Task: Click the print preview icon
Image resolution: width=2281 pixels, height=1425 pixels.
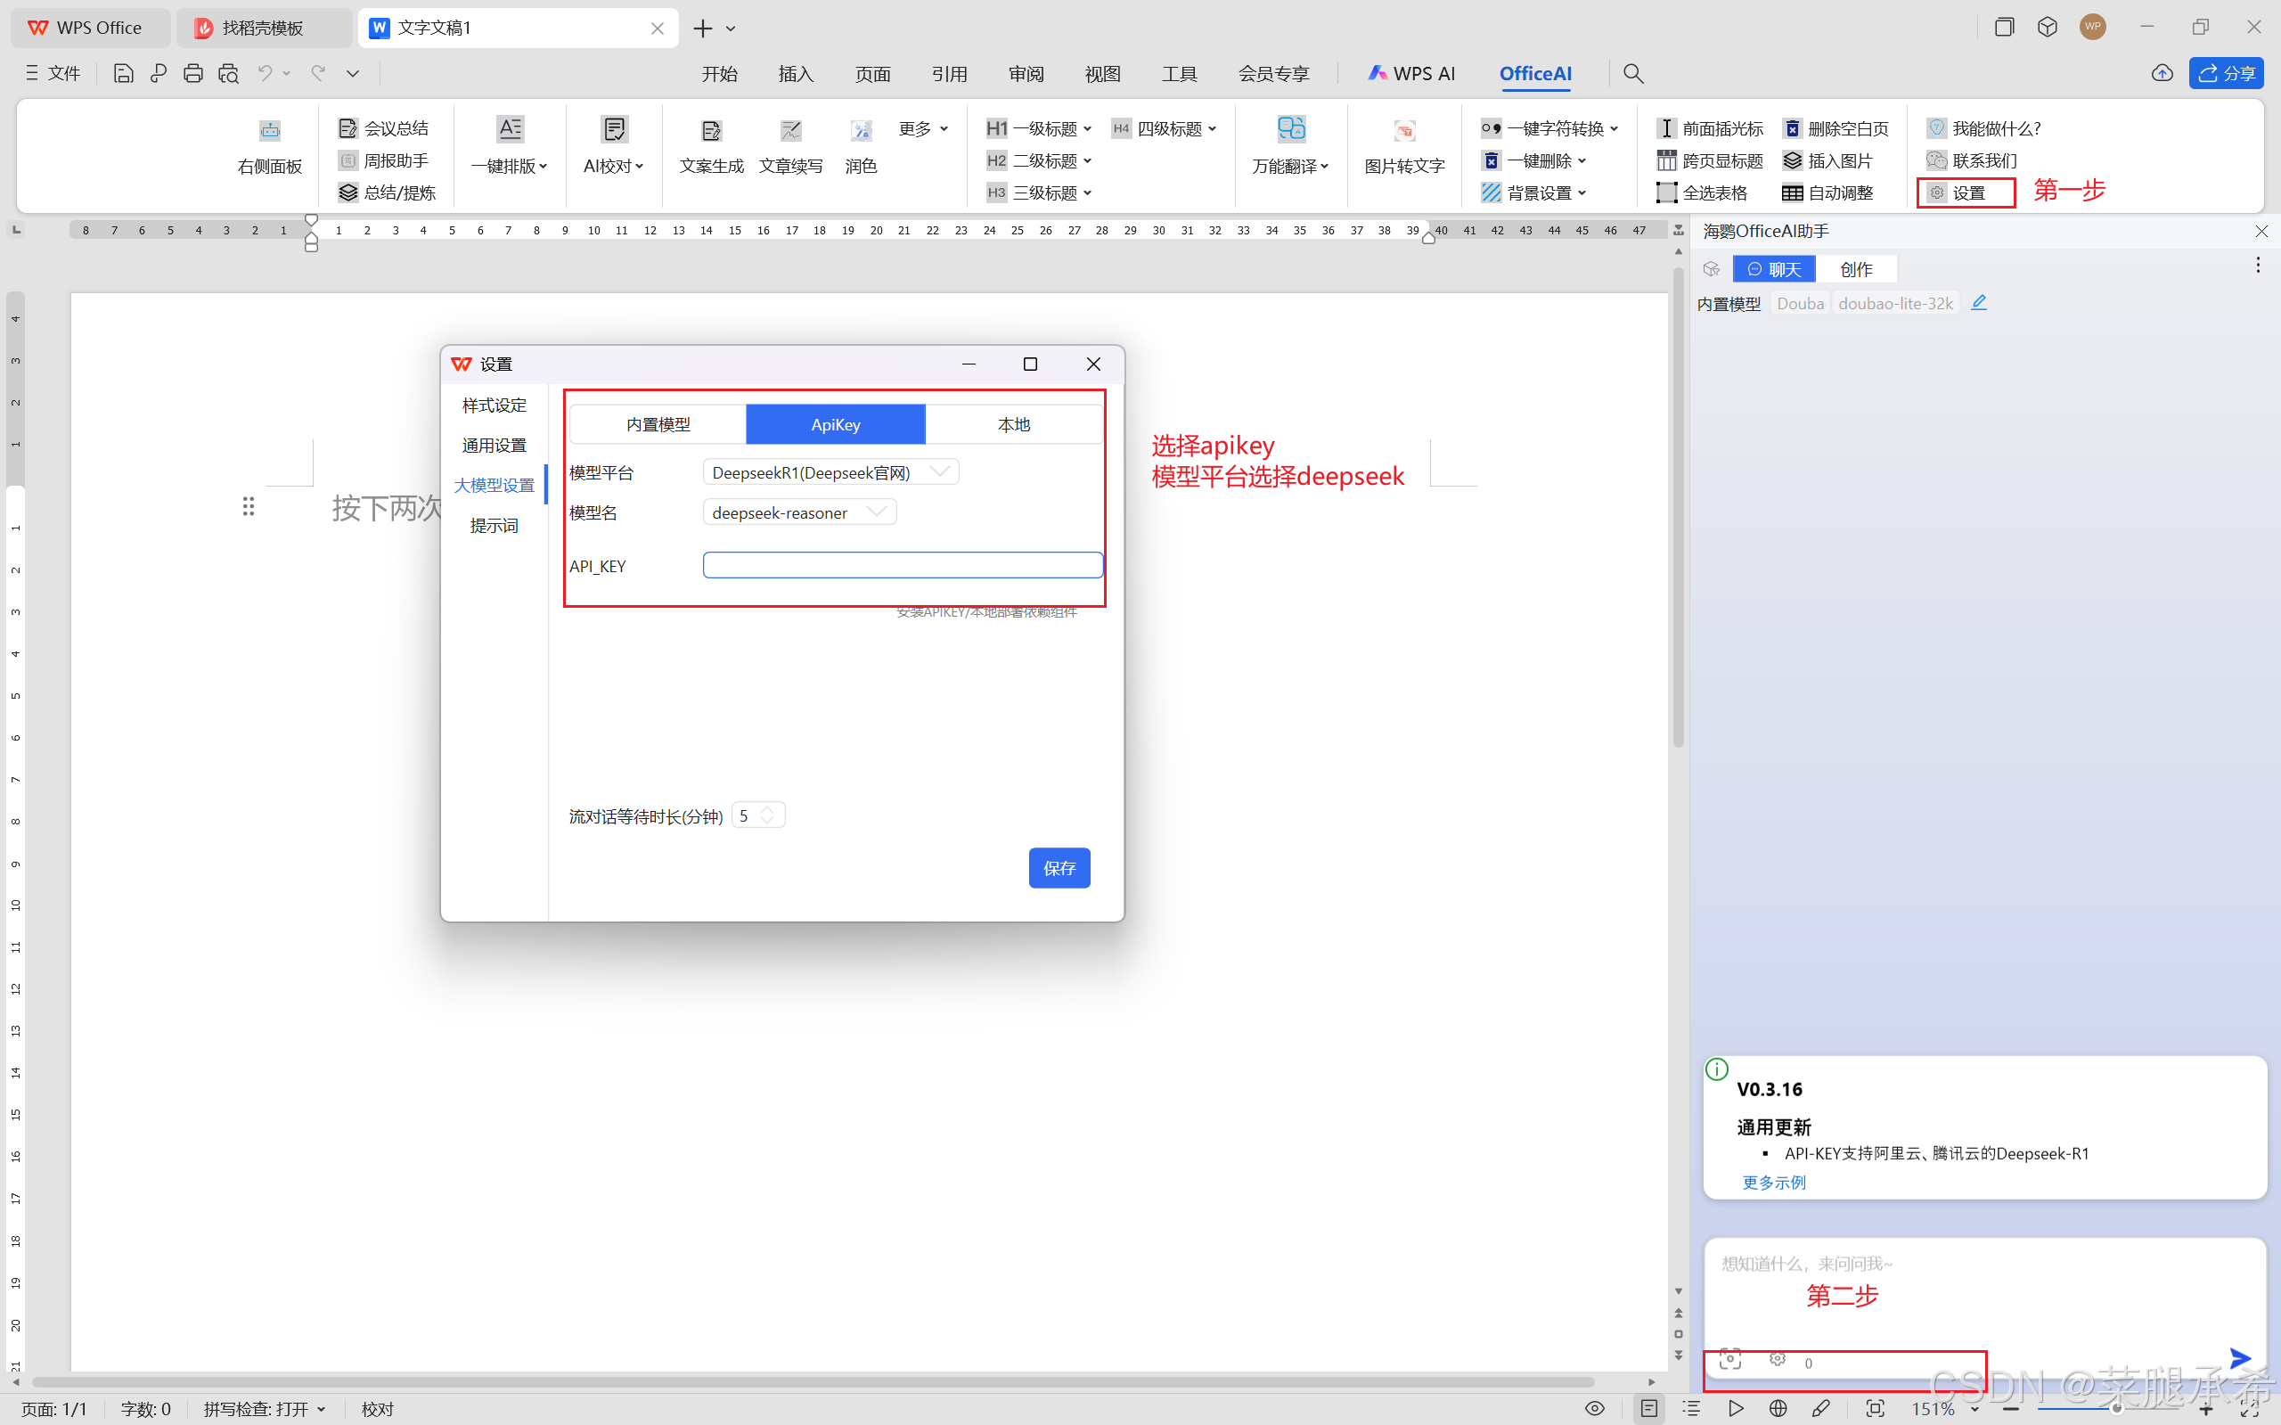Action: tap(228, 73)
